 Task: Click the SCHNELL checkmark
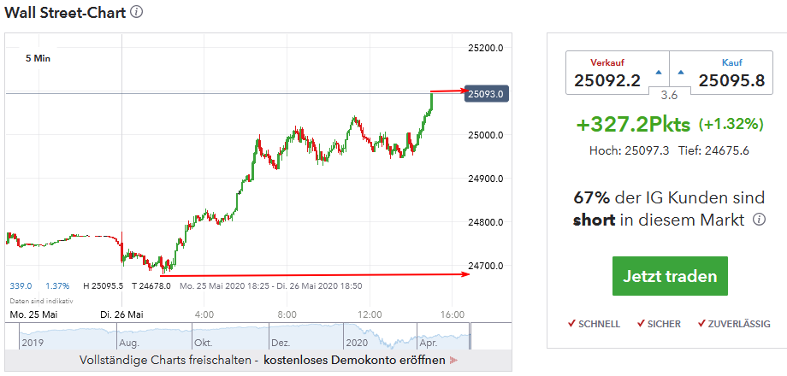coord(571,324)
